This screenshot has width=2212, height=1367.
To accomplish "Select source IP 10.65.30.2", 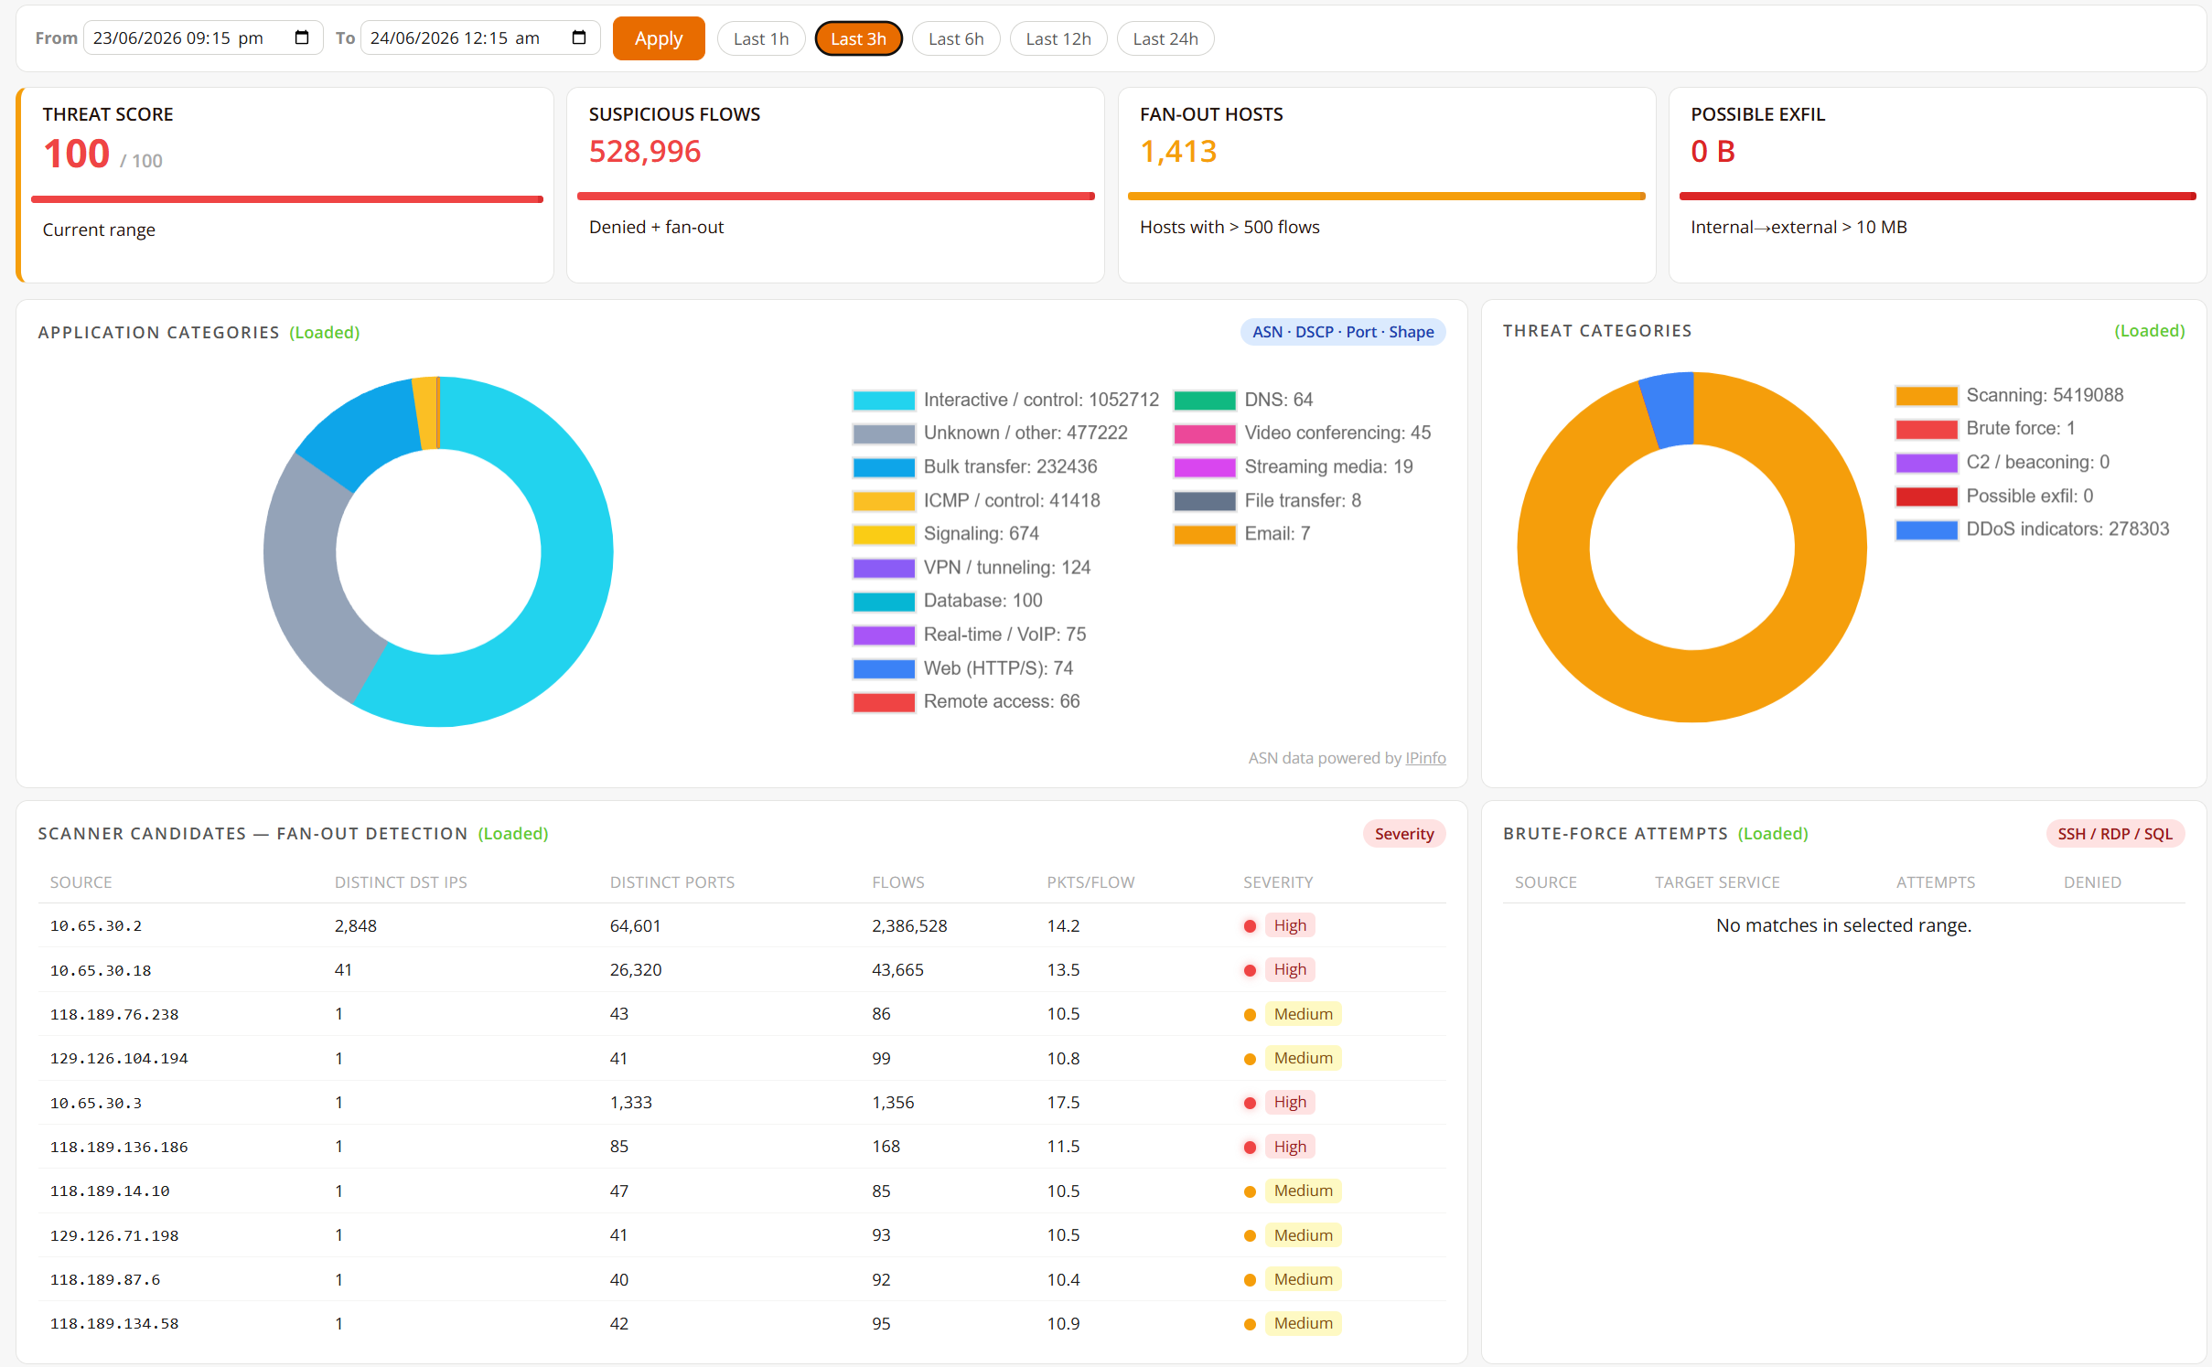I will (96, 926).
